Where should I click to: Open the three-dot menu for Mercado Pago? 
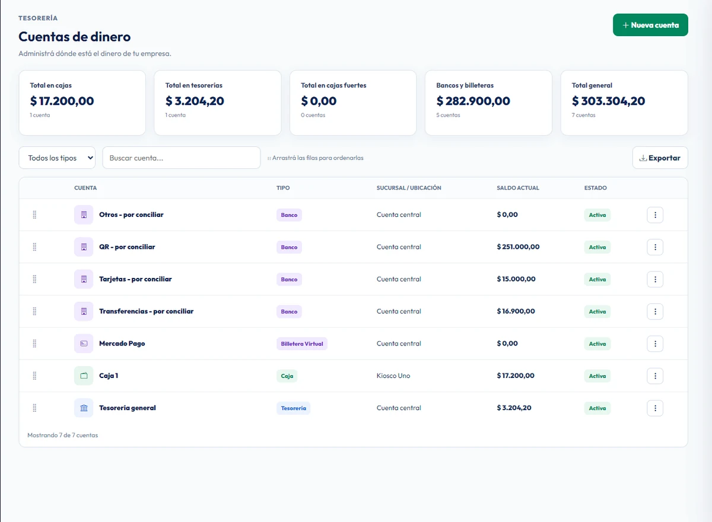655,344
